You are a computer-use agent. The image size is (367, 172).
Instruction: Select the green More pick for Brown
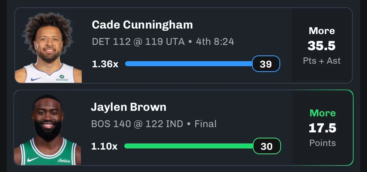coord(323,113)
